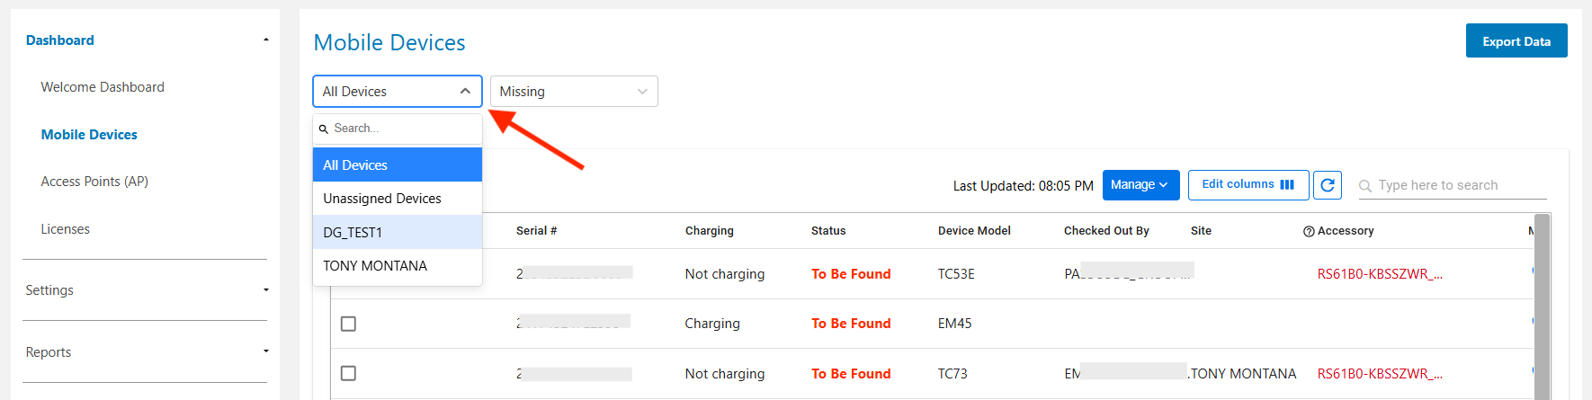Click the magnifier icon in dropdown search
Image resolution: width=1592 pixels, height=400 pixels.
tap(324, 129)
